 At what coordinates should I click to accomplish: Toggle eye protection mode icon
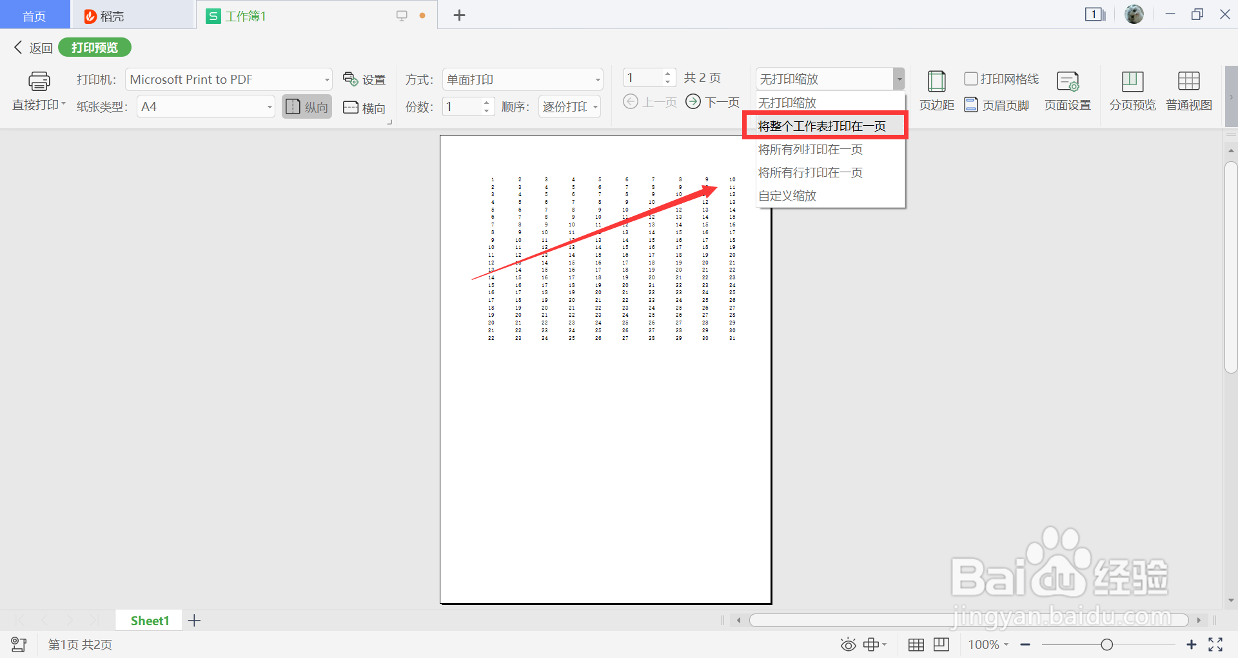point(848,644)
